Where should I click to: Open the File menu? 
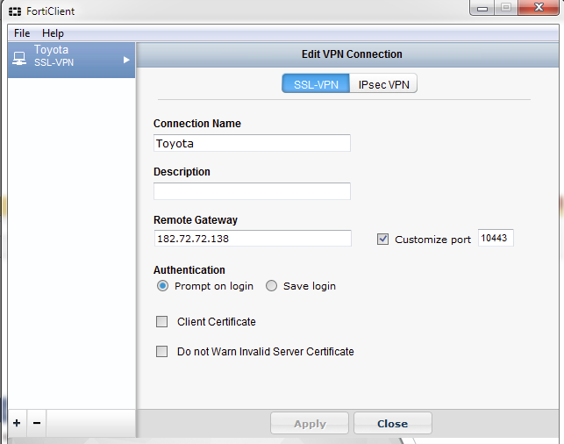(x=22, y=33)
